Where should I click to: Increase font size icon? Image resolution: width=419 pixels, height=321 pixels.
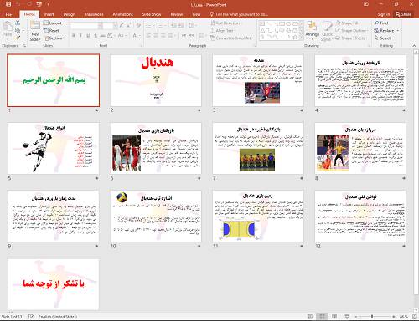click(x=122, y=26)
